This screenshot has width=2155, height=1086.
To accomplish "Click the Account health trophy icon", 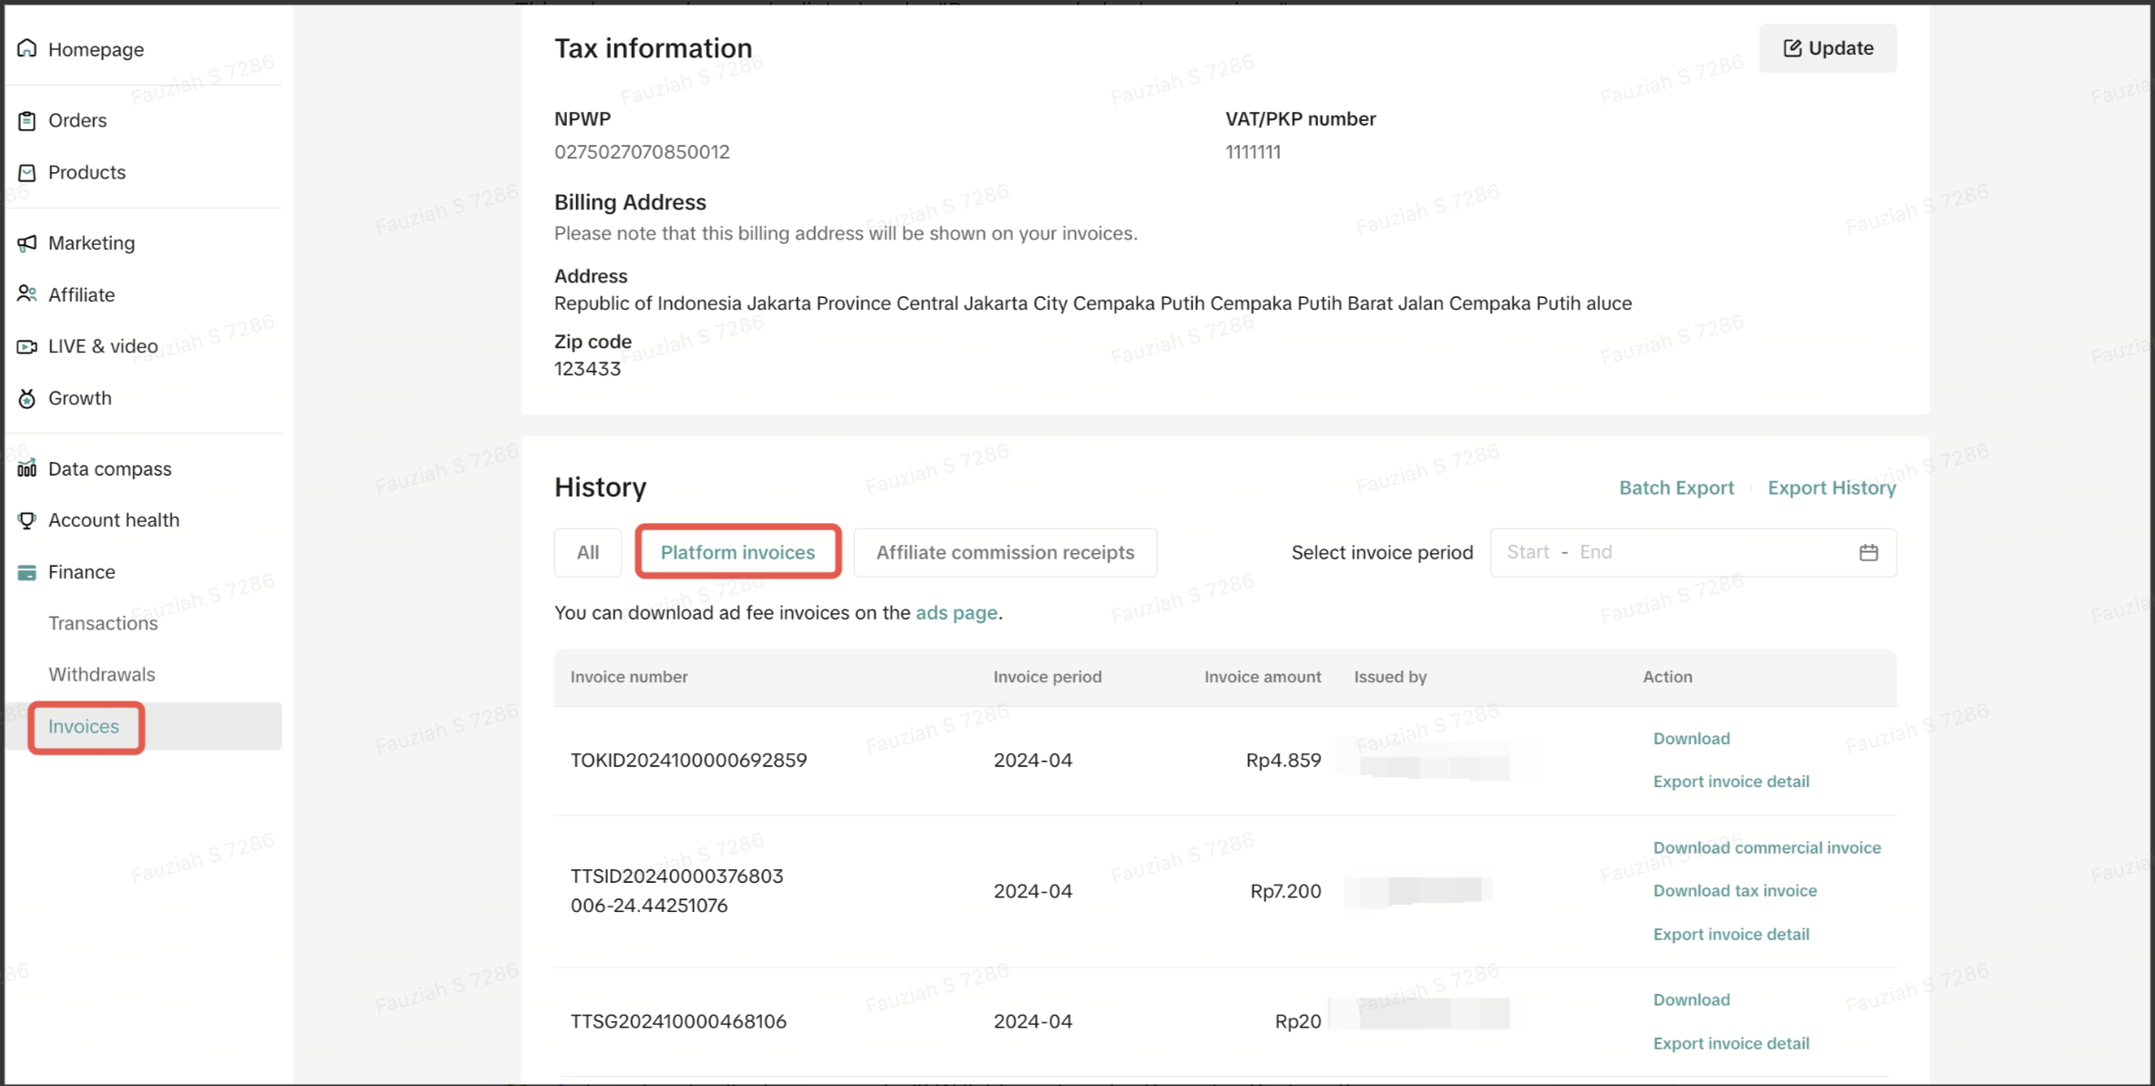I will click(27, 519).
